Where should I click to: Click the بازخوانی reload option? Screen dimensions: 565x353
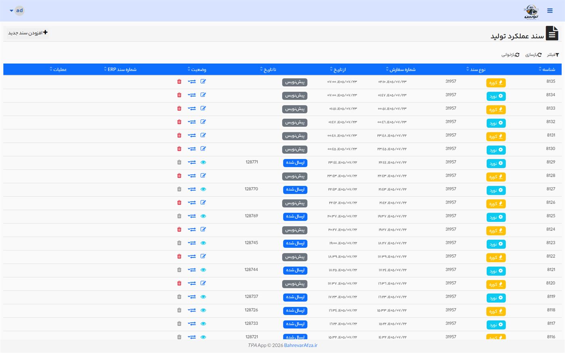(511, 55)
